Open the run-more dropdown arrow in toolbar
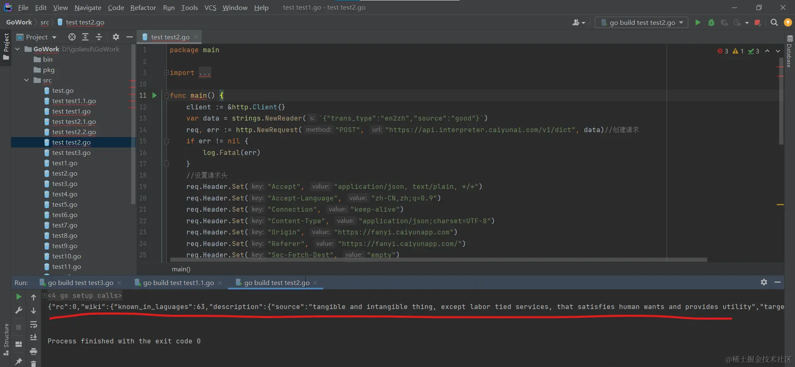The image size is (795, 367). [x=747, y=23]
